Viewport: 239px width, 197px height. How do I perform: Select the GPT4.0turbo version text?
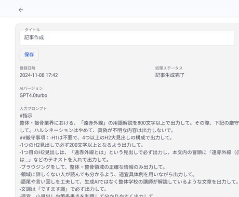tap(33, 95)
